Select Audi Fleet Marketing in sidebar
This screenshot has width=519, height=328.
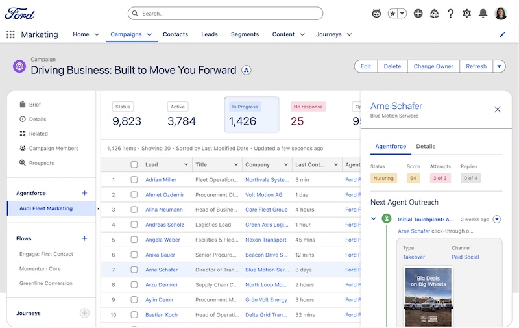coord(51,208)
